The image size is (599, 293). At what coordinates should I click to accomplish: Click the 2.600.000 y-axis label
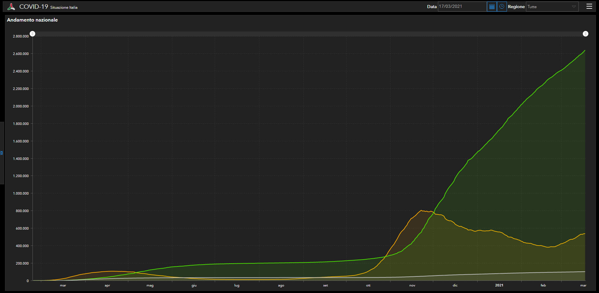pyautogui.click(x=21, y=54)
